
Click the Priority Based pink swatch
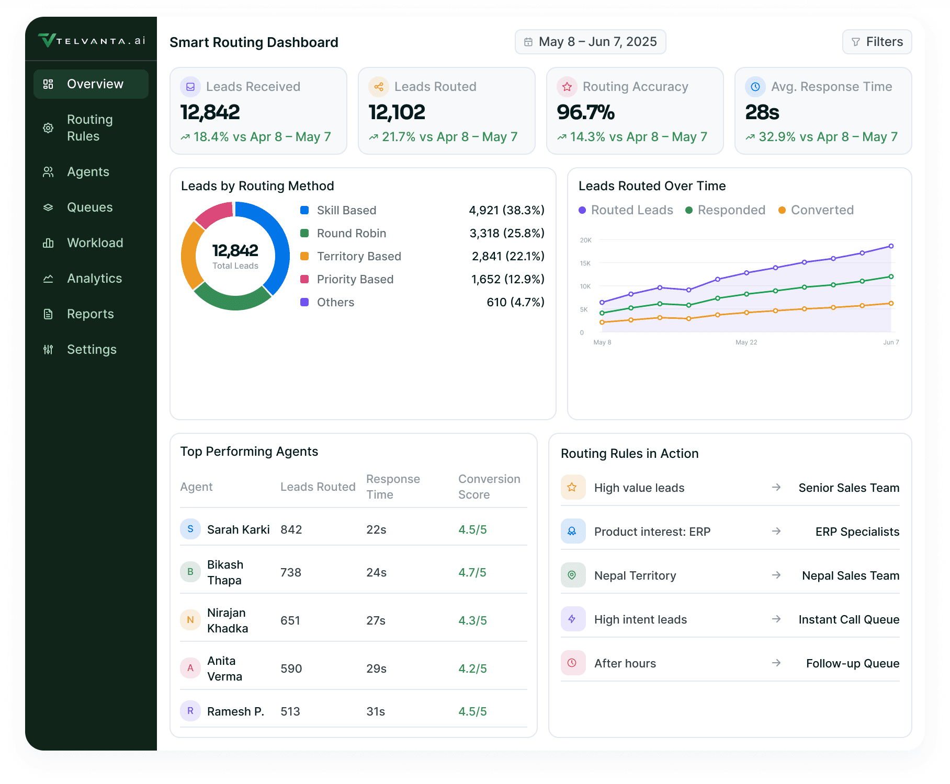point(304,279)
